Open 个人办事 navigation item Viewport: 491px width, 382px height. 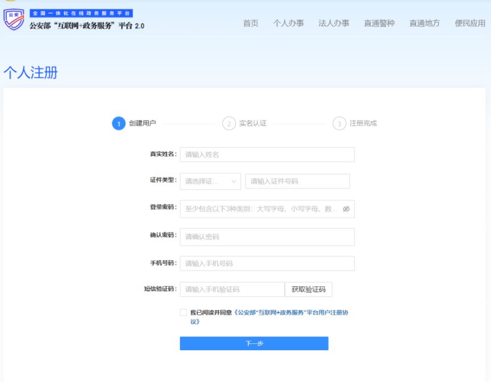(288, 23)
